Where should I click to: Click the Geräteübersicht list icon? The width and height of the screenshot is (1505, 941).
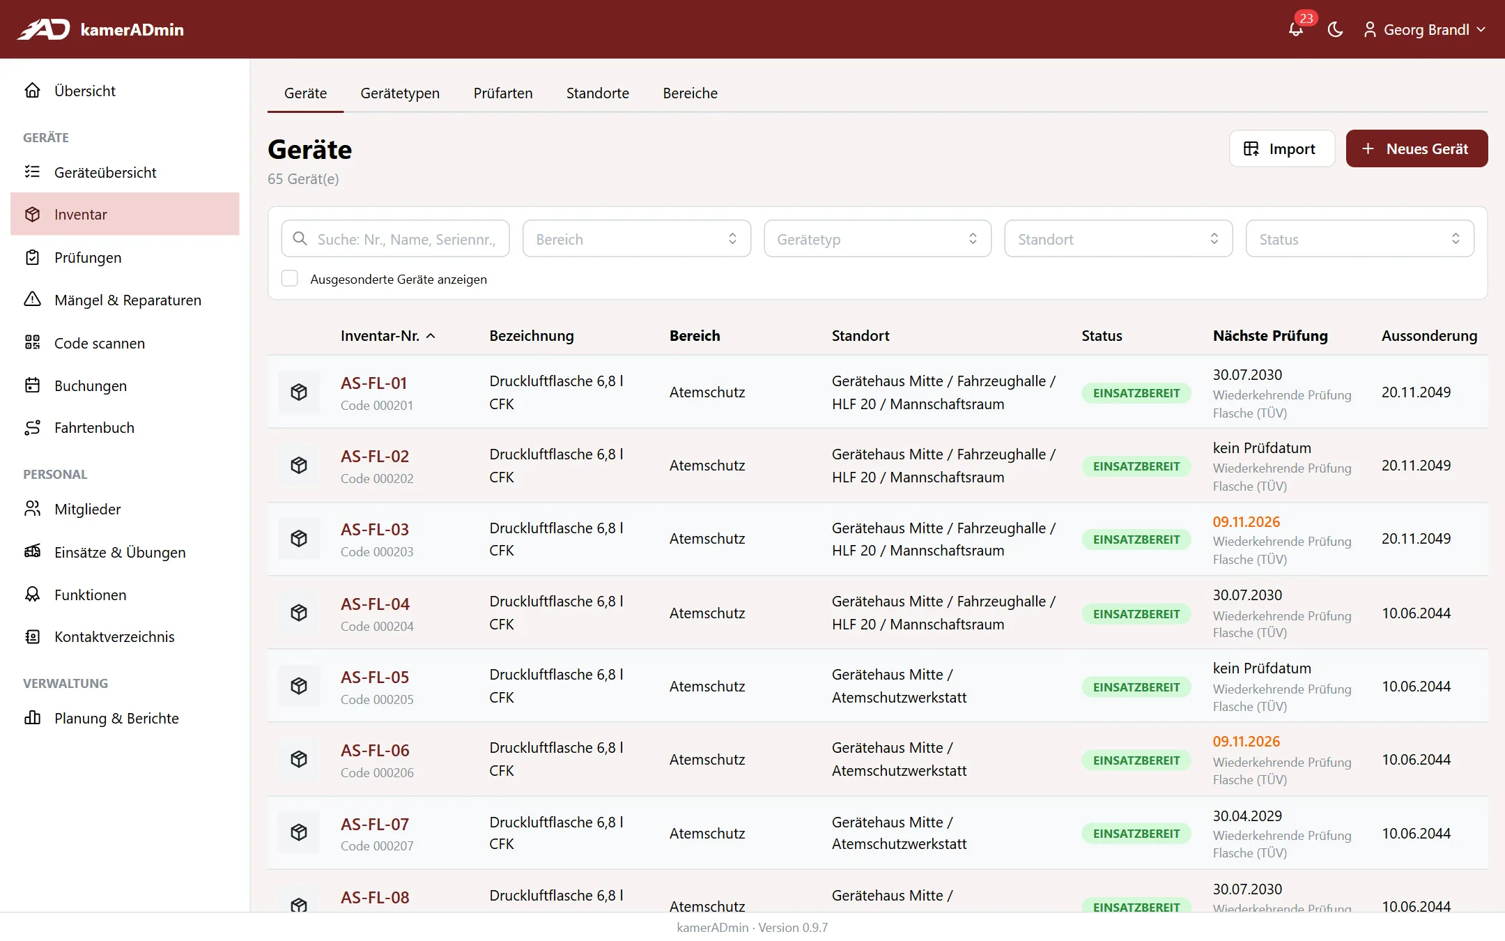coord(32,172)
